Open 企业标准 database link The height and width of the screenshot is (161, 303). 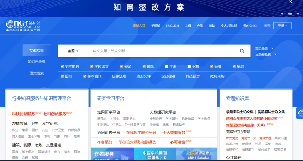[168, 76]
